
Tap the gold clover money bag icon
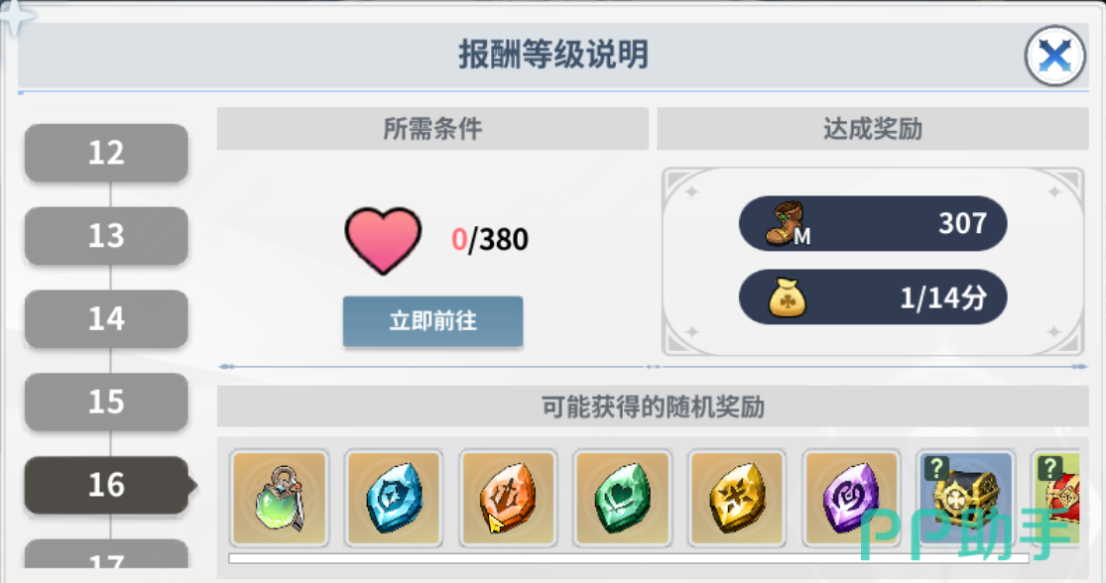pyautogui.click(x=787, y=297)
